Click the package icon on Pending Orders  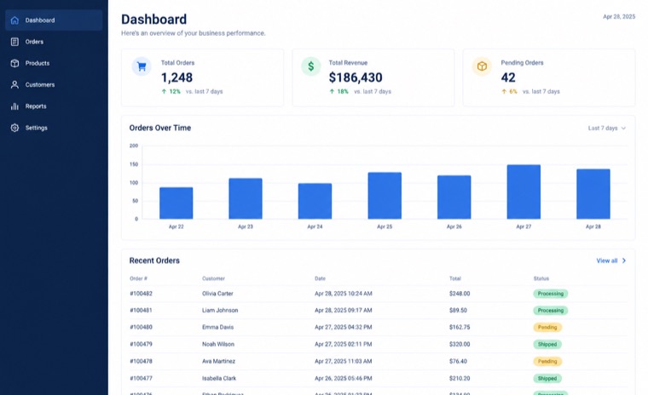pos(482,66)
